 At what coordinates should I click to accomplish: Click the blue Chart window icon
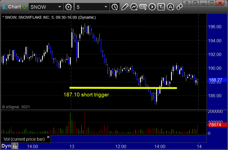click(5, 7)
